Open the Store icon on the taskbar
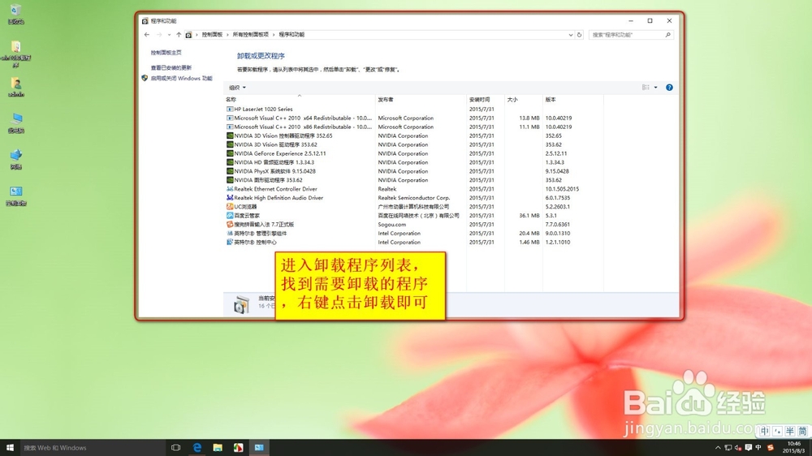The height and width of the screenshot is (456, 812). coord(238,448)
